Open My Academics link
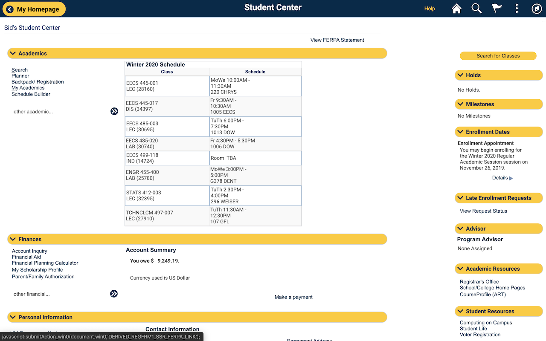The image size is (546, 341). [x=28, y=88]
